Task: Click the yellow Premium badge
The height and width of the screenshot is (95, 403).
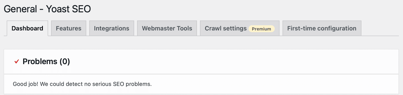Action: 261,29
